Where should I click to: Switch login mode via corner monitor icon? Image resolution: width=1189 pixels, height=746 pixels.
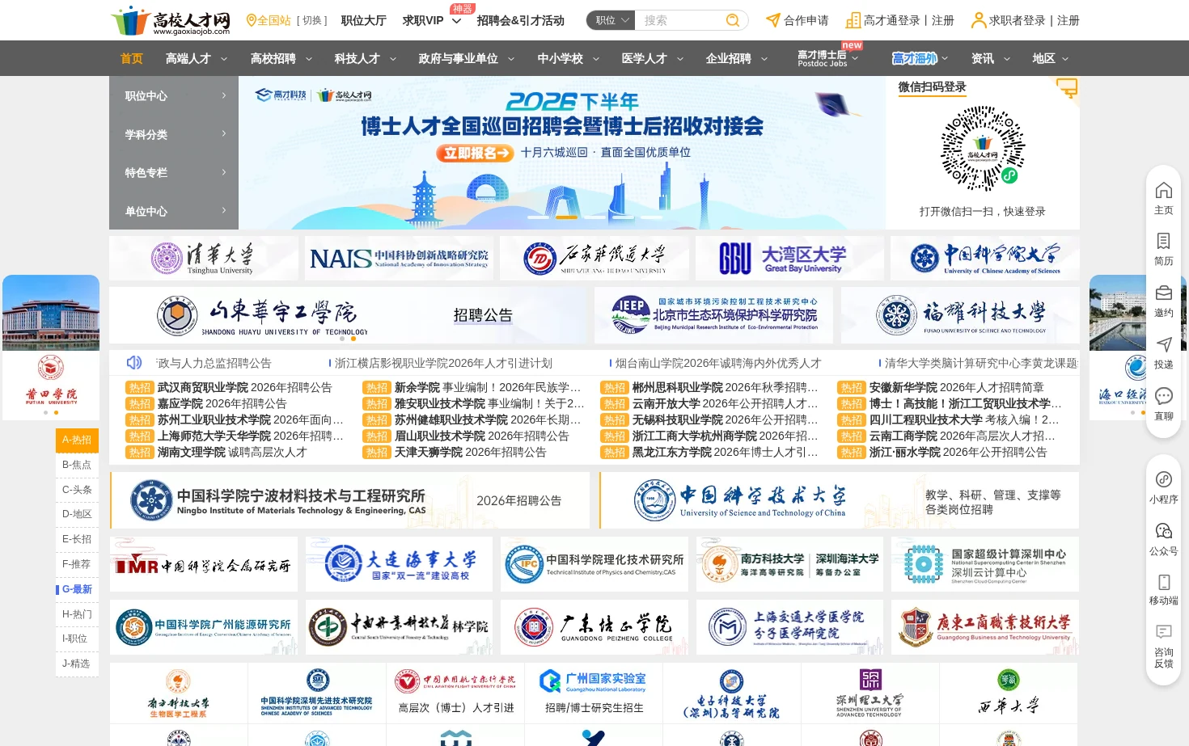[x=1067, y=87]
